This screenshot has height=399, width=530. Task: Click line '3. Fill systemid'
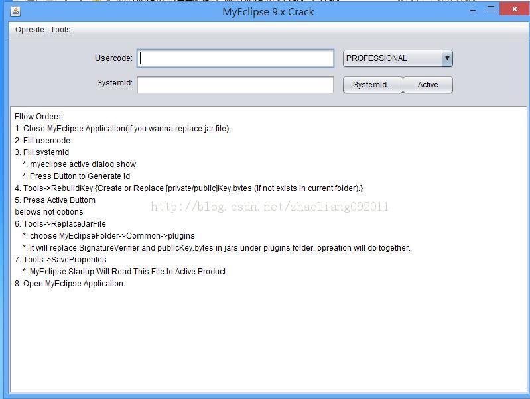pos(42,152)
